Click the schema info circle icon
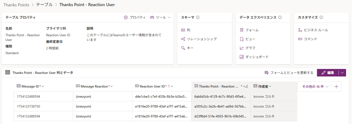Screen dimensions: 352x124 (198, 18)
